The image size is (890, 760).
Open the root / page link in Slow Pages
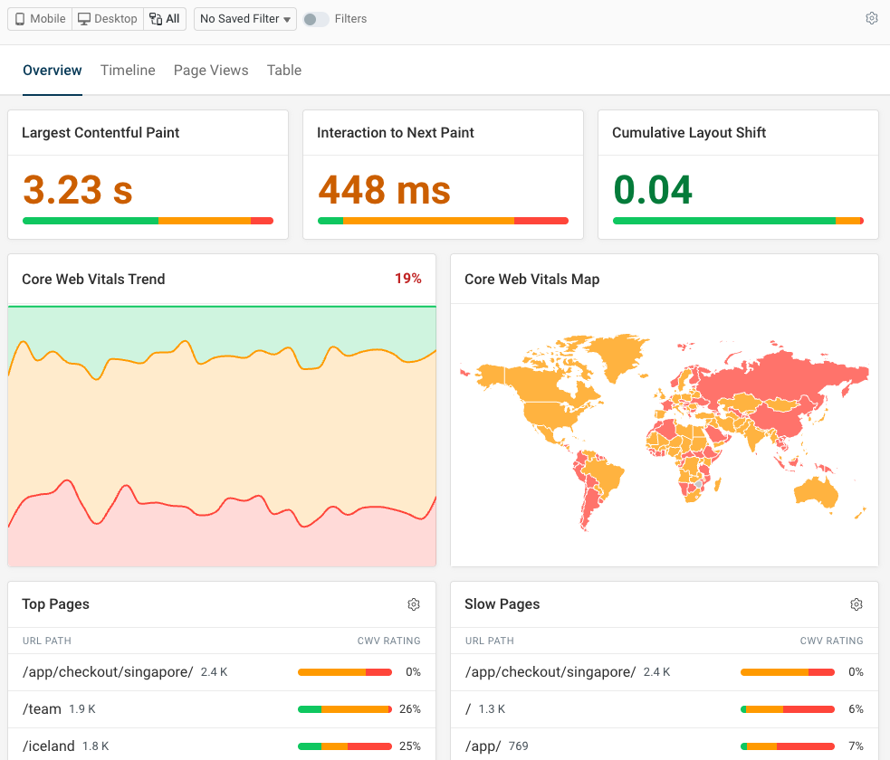[468, 708]
